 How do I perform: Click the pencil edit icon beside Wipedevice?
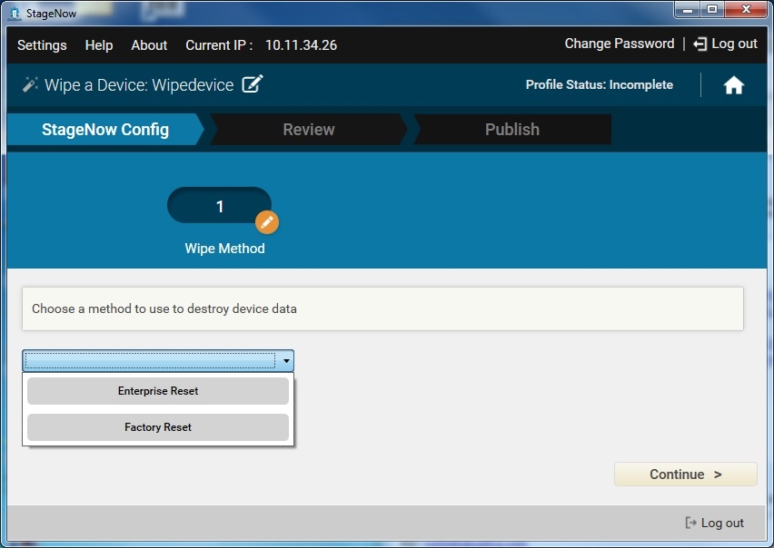(253, 85)
